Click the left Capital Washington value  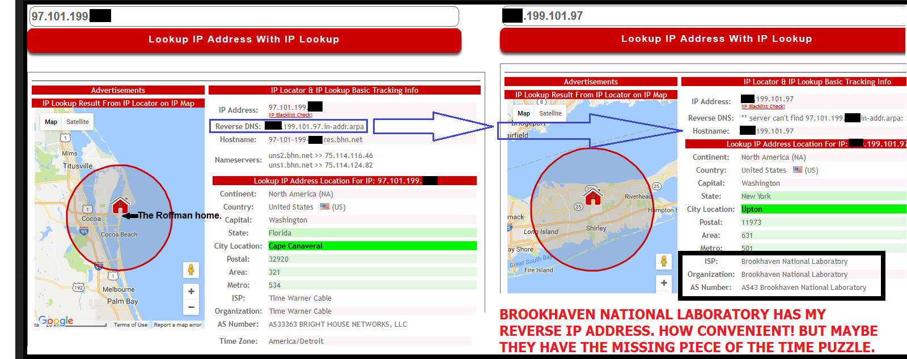point(288,220)
